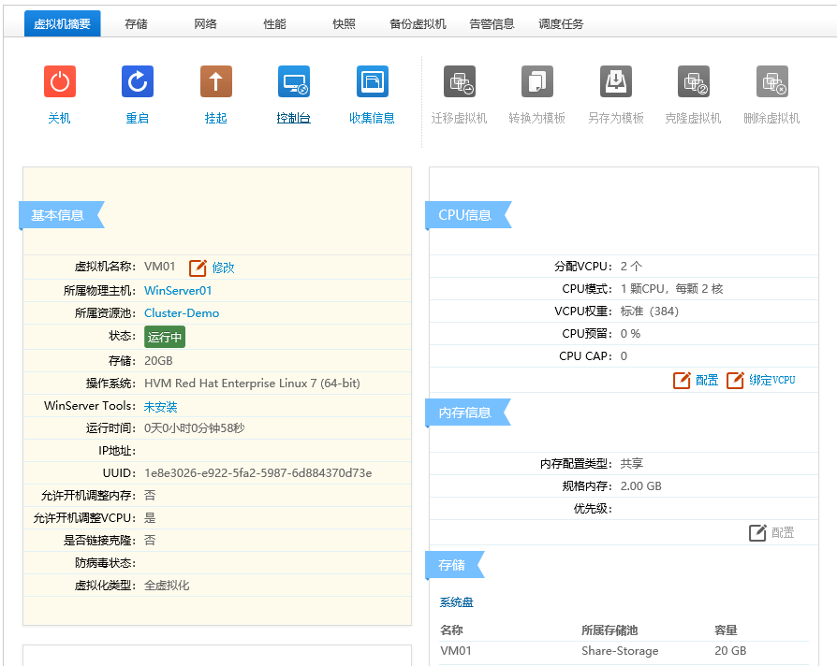Click the Share-Storage cell in the disk table
The image size is (837, 666).
pyautogui.click(x=620, y=651)
